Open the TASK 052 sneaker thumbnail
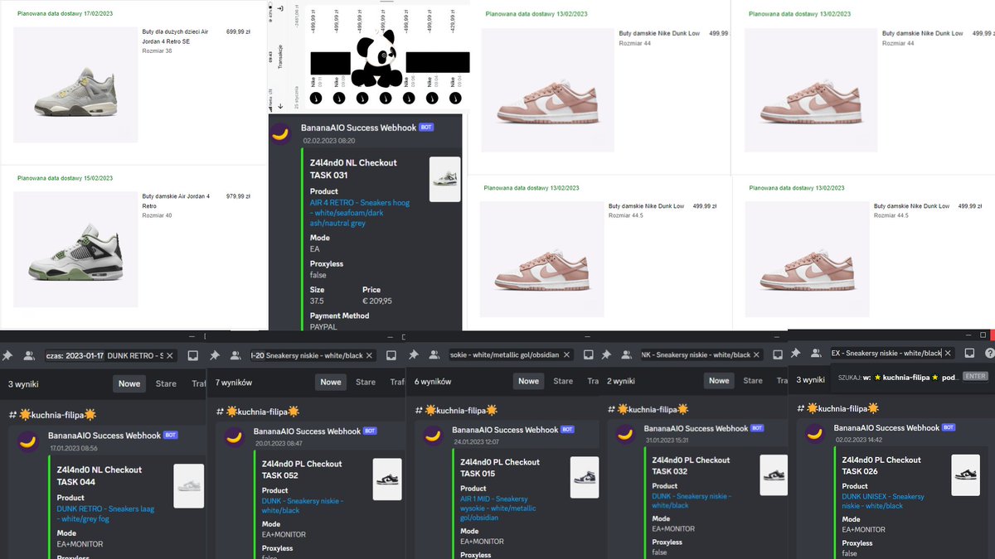995x559 pixels. tap(387, 479)
